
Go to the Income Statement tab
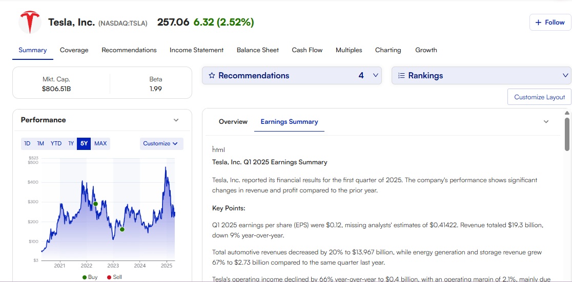[197, 50]
